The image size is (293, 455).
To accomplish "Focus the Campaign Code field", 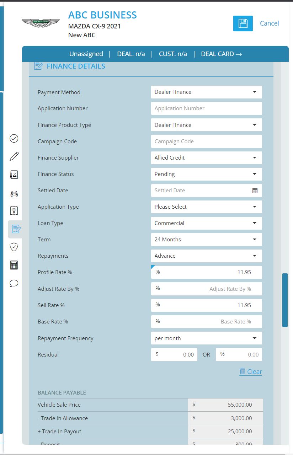I will (207, 141).
